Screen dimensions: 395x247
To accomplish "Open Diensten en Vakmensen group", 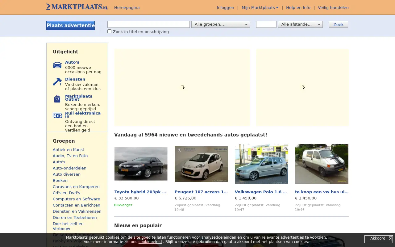I will [77, 211].
